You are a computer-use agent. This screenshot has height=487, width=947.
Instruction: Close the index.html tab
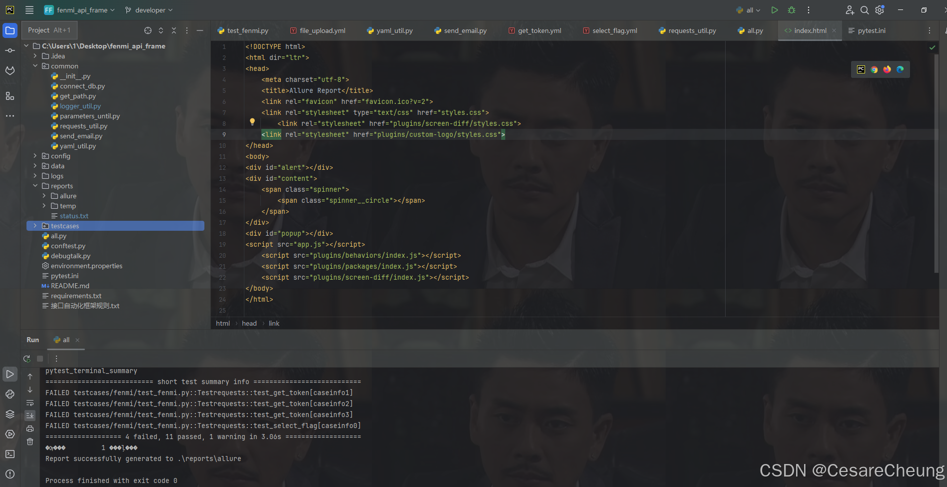click(x=834, y=30)
